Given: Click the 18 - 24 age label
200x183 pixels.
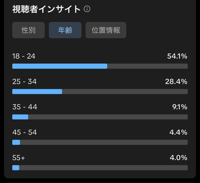Looking at the screenshot, I should point(24,56).
